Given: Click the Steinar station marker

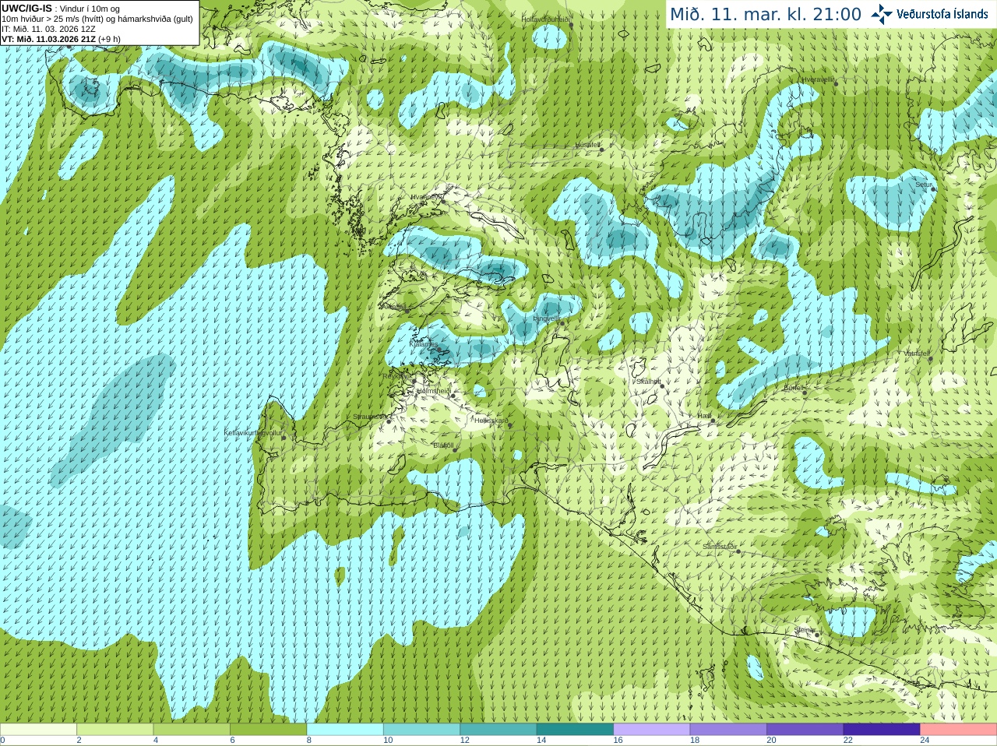Looking at the screenshot, I should 816,635.
